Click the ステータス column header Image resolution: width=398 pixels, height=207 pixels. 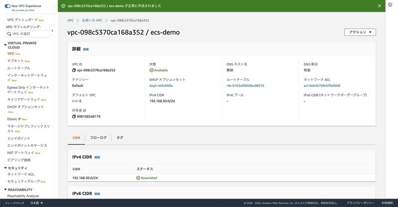145,169
